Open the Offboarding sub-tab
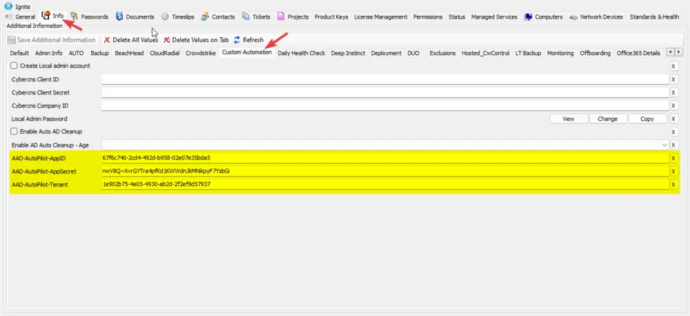The image size is (690, 316). [x=595, y=53]
